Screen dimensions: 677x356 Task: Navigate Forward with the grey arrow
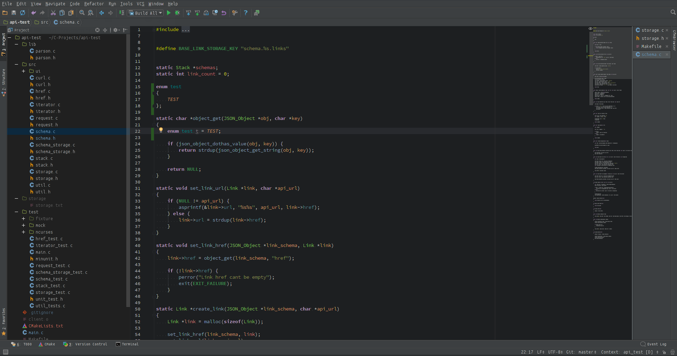click(x=110, y=13)
